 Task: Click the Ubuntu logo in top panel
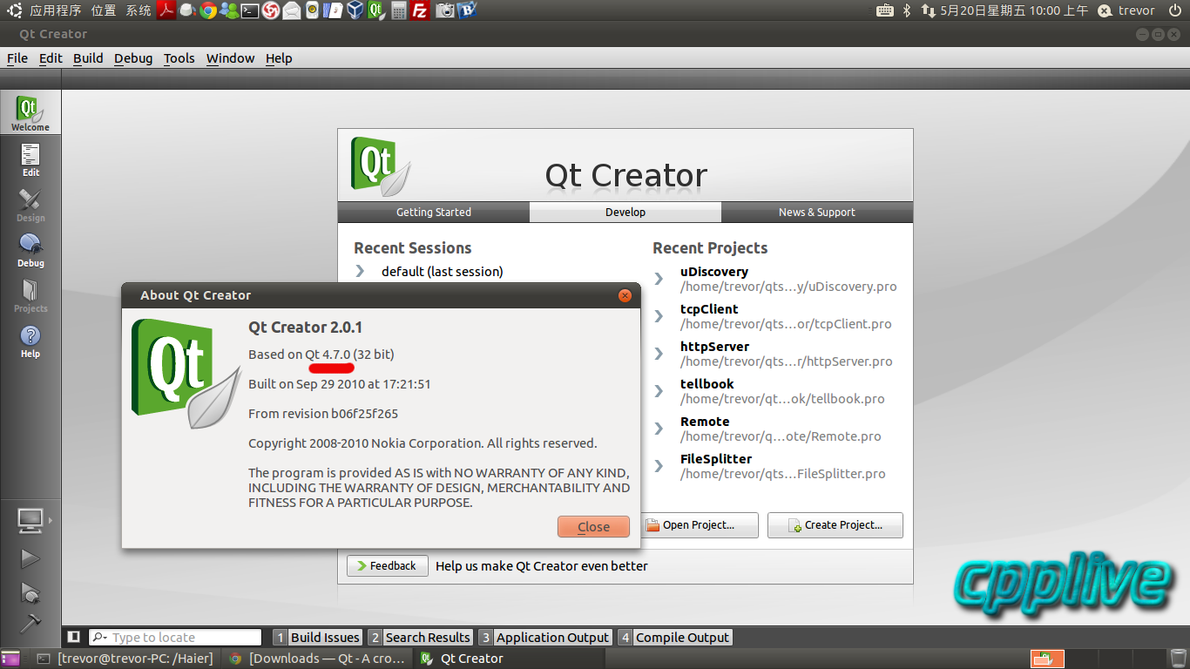(x=15, y=10)
